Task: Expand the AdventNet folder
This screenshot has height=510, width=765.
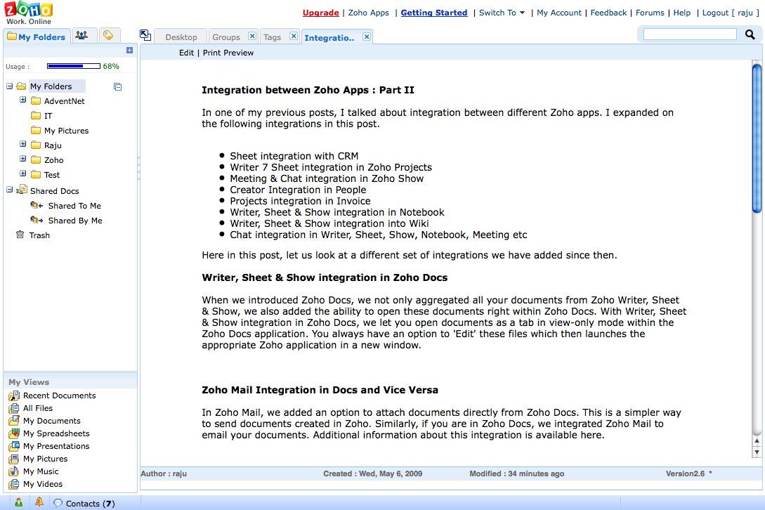Action: (23, 100)
